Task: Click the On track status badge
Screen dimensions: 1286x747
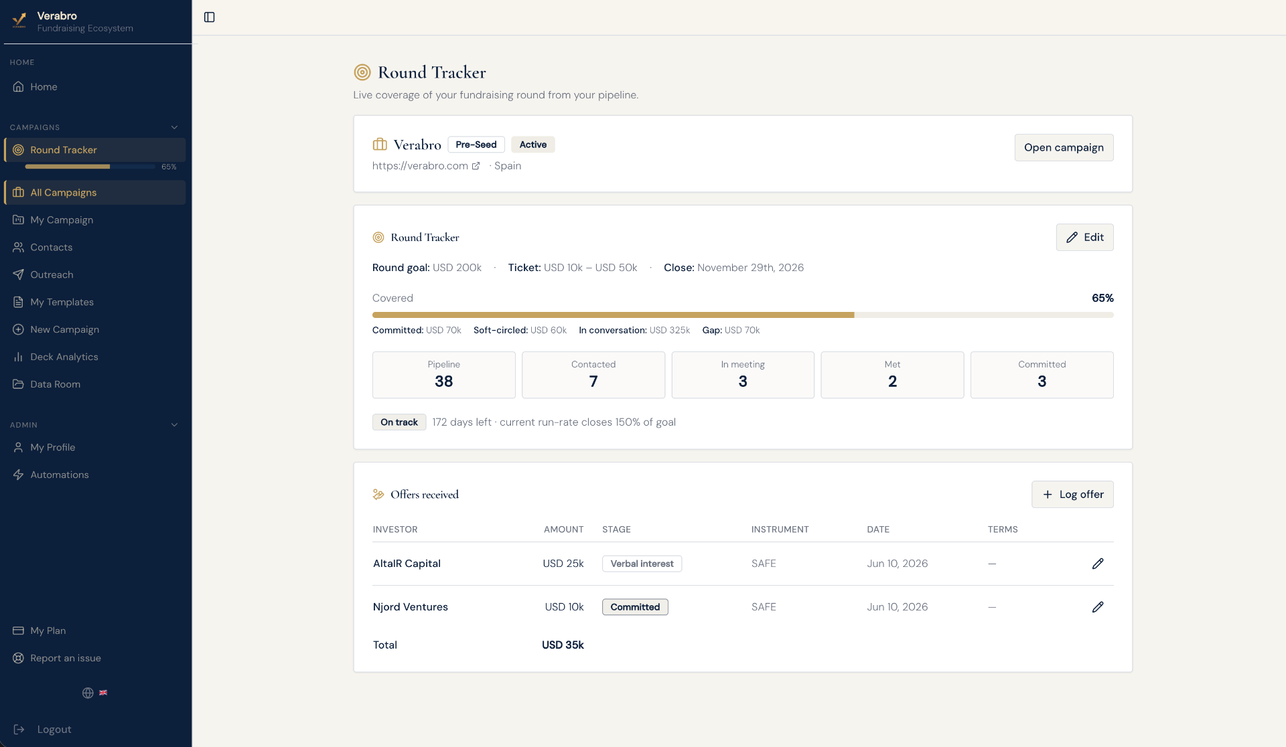Action: pyautogui.click(x=399, y=422)
